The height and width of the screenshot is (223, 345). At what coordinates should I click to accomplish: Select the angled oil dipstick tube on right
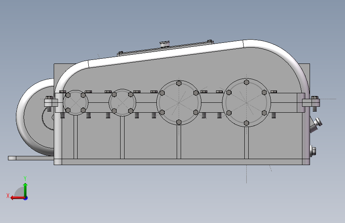[x=316, y=125]
